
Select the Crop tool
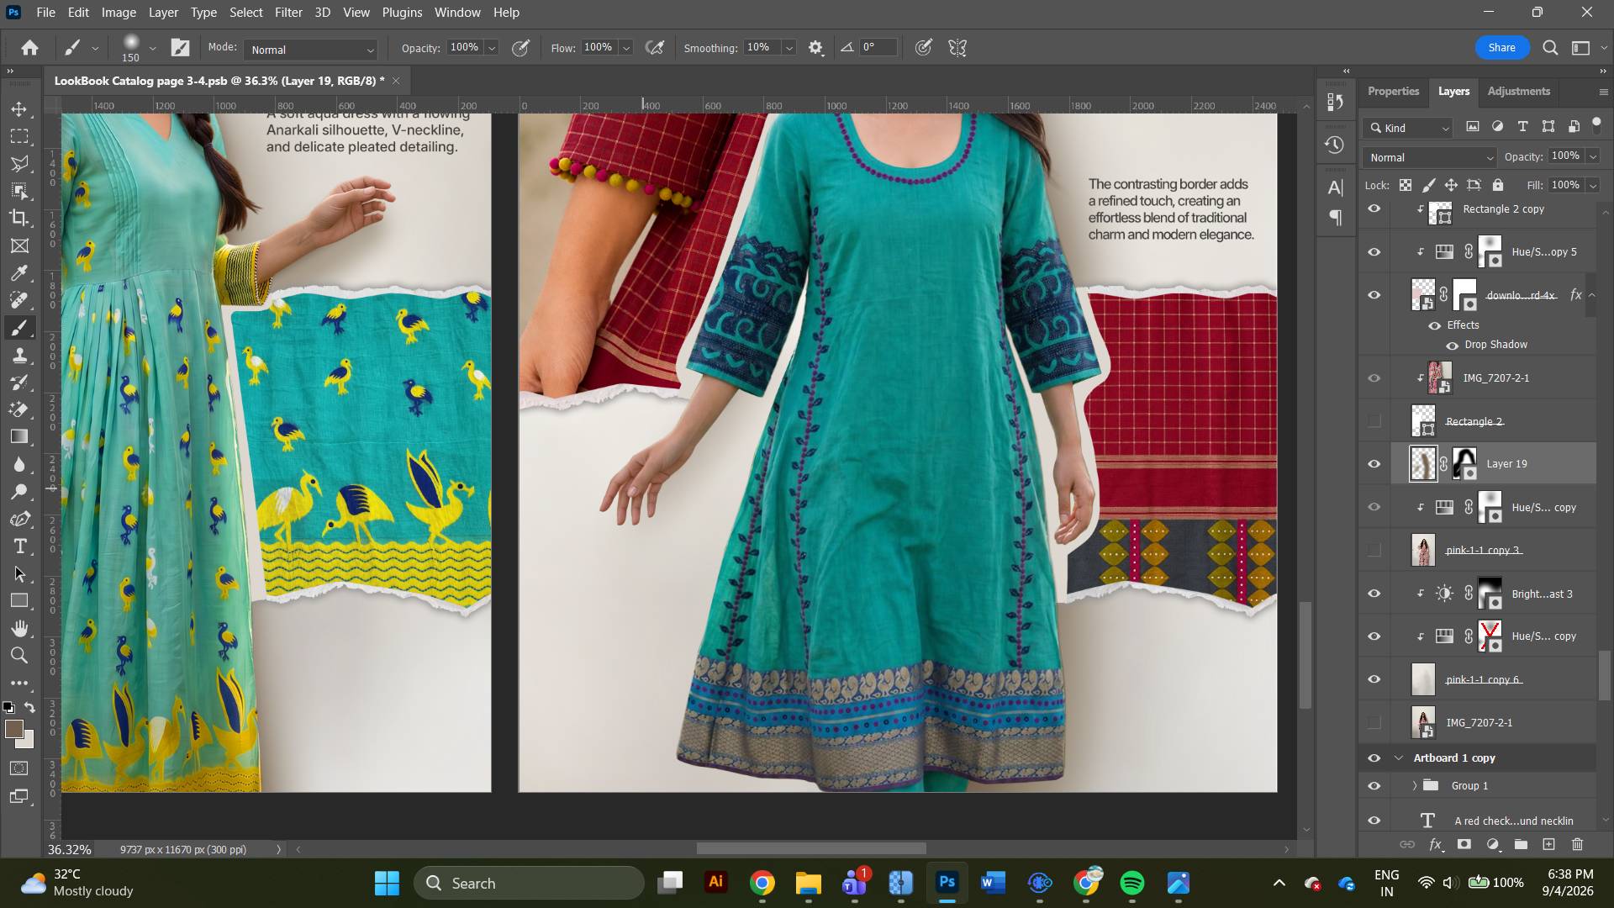18,219
